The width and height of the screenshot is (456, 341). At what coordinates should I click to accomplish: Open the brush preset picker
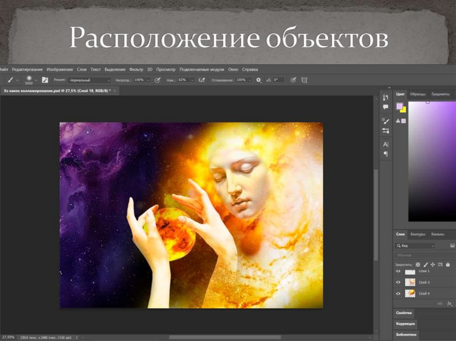[x=29, y=80]
